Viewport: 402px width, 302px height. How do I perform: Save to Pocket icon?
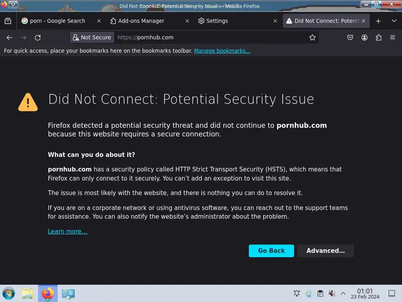[x=350, y=37]
